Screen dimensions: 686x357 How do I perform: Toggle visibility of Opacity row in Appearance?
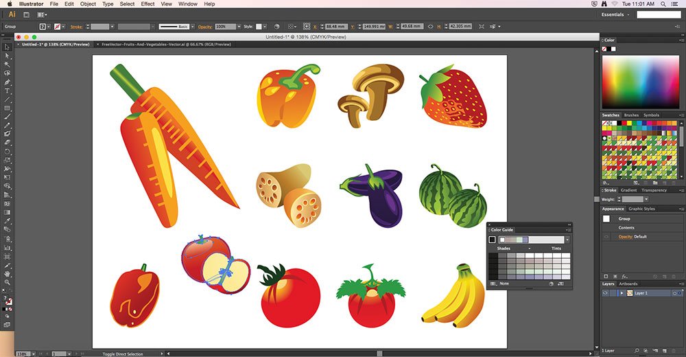606,237
